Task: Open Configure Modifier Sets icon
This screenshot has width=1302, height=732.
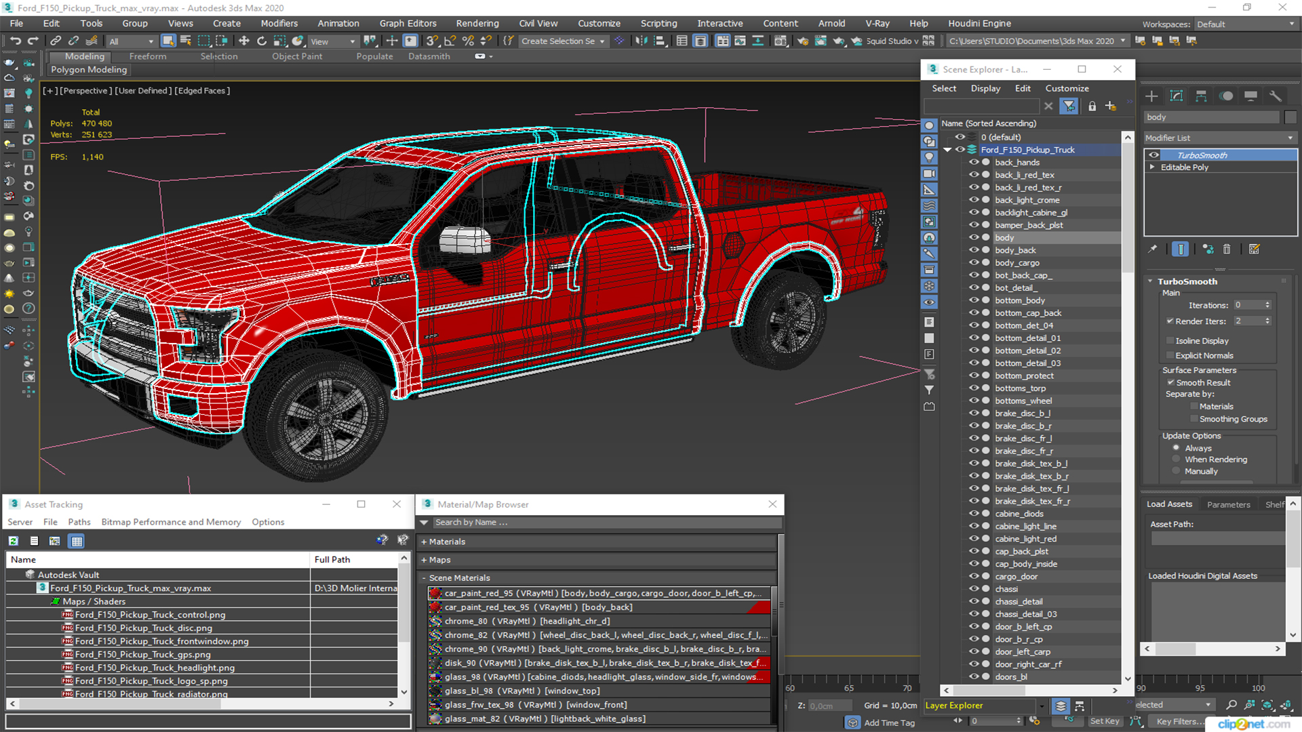Action: pyautogui.click(x=1255, y=249)
